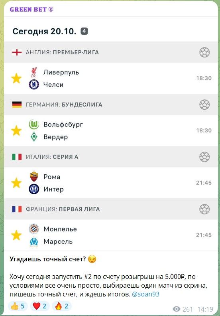Viewport: 220px width, 316px height.
Task: Open the GREEN BET channel name
Action: (x=31, y=10)
